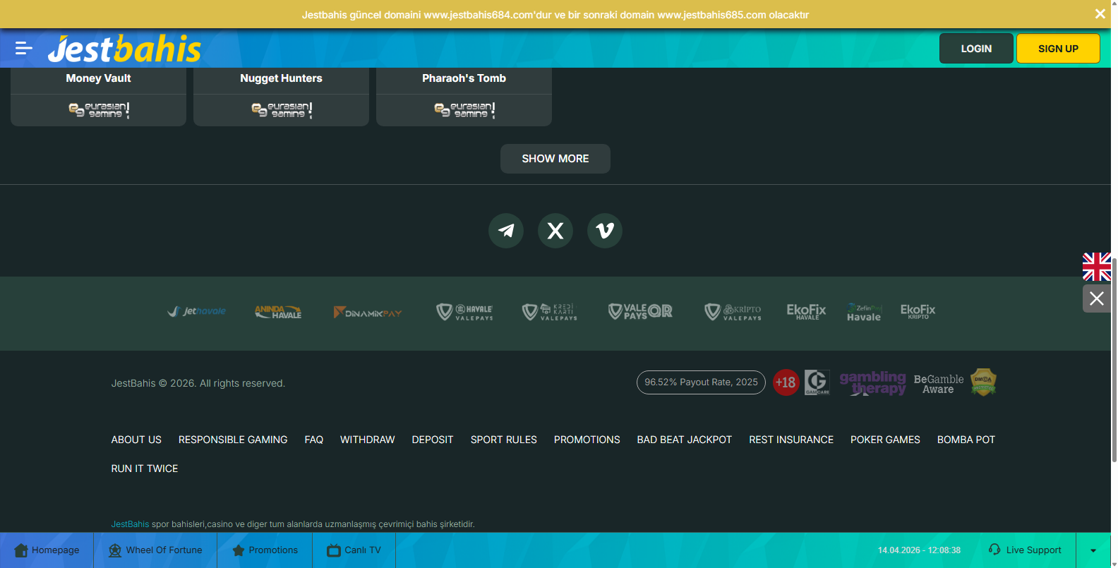The width and height of the screenshot is (1118, 568).
Task: Open the DEPOSIT footer link
Action: coord(433,440)
